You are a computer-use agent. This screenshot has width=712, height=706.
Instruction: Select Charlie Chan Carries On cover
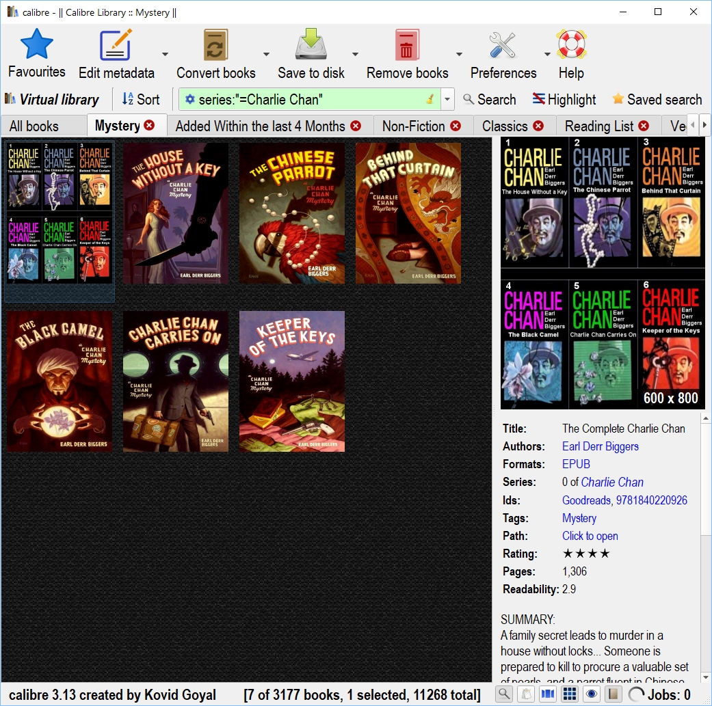click(176, 381)
